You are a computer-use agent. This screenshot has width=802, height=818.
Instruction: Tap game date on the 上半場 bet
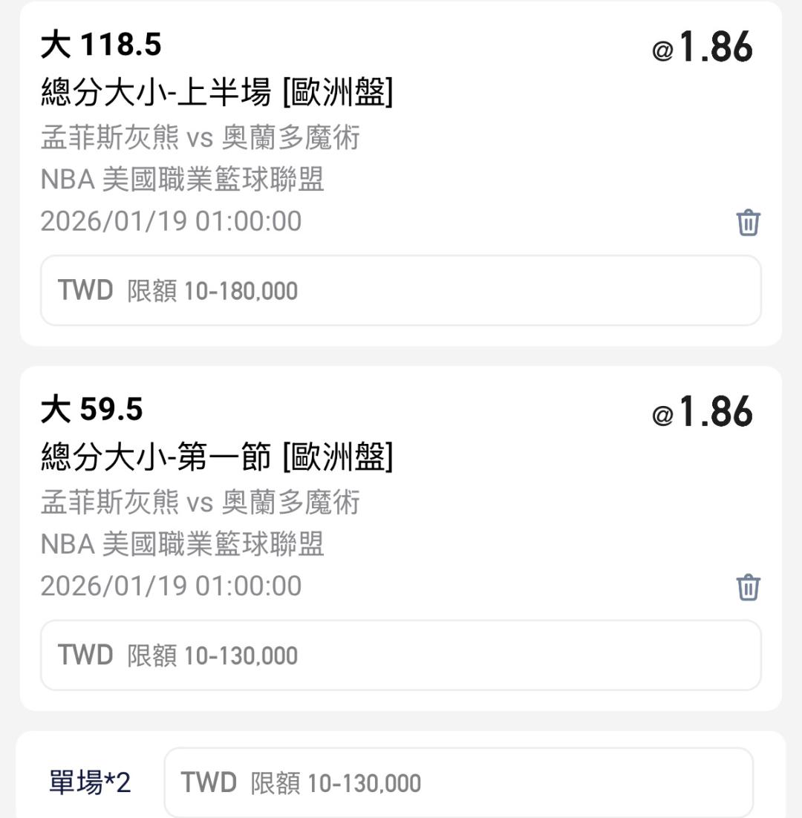point(171,221)
